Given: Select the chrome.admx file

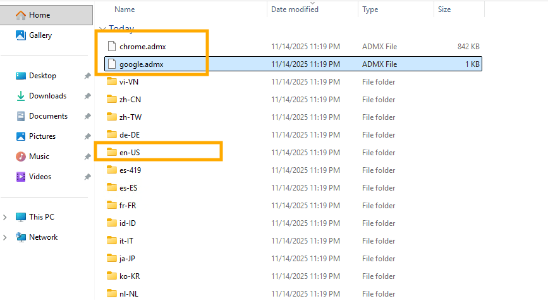Looking at the screenshot, I should tap(142, 47).
